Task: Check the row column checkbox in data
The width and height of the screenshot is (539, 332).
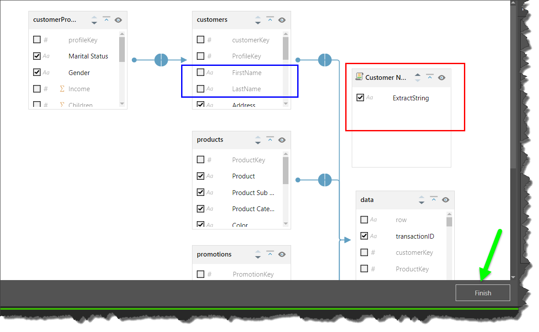Action: click(364, 219)
